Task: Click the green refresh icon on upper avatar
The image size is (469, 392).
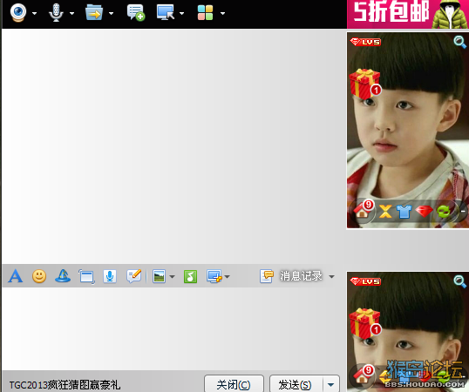Action: tap(444, 211)
